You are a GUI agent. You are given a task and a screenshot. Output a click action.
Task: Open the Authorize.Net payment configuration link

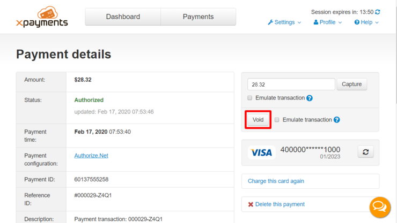click(91, 156)
